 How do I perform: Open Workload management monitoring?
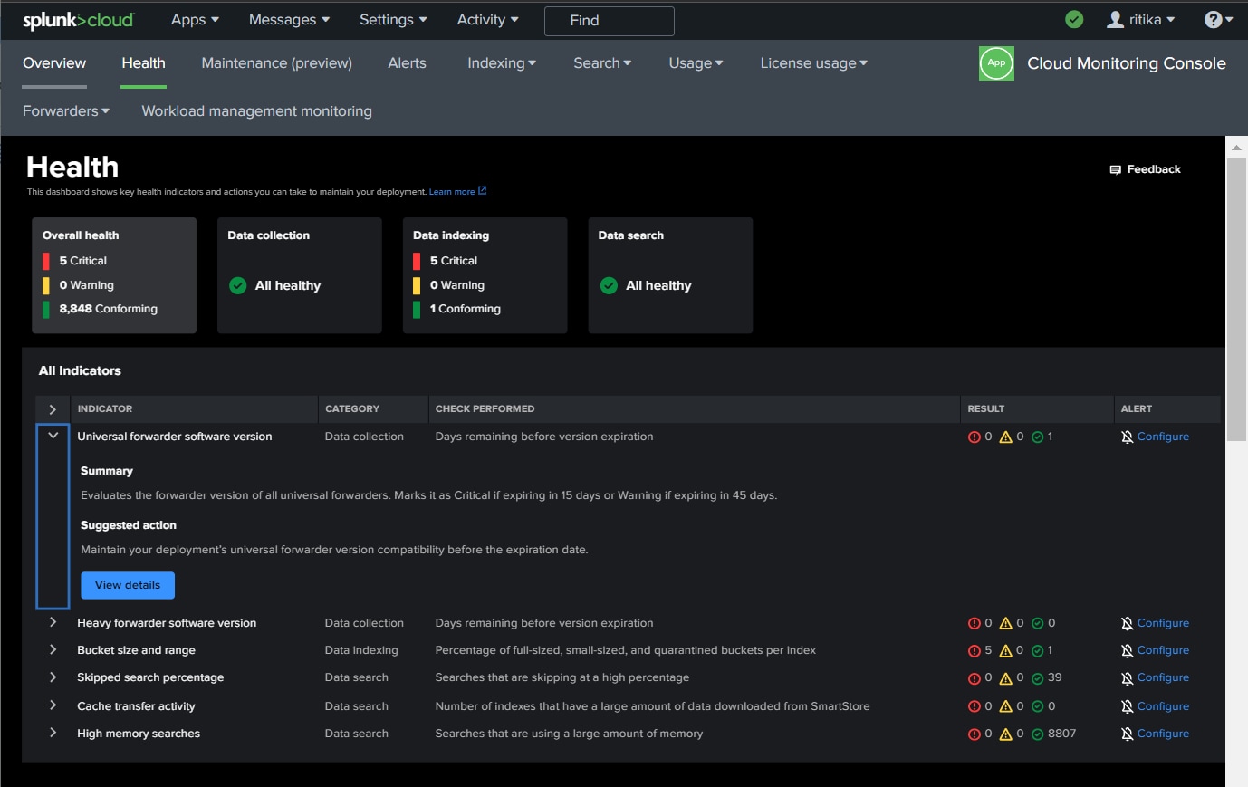pyautogui.click(x=256, y=111)
